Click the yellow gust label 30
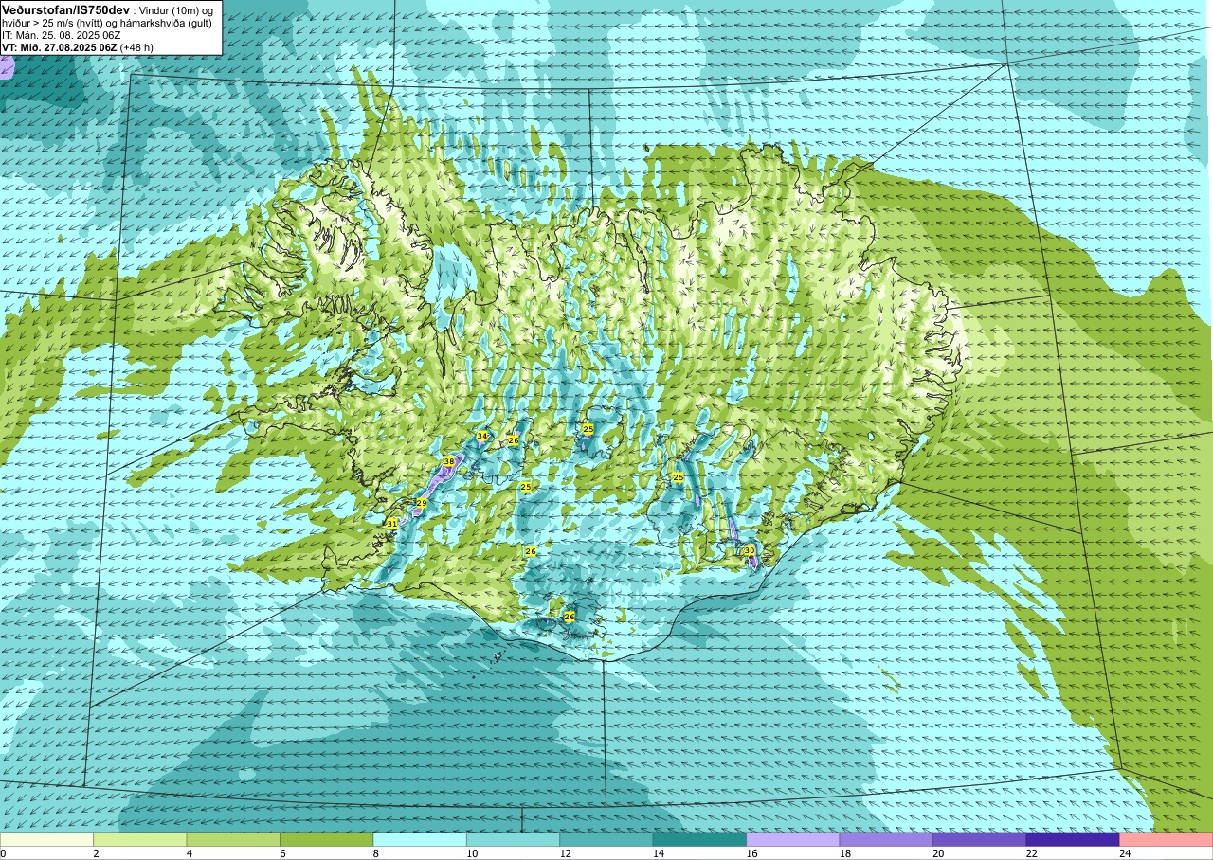 (x=750, y=550)
